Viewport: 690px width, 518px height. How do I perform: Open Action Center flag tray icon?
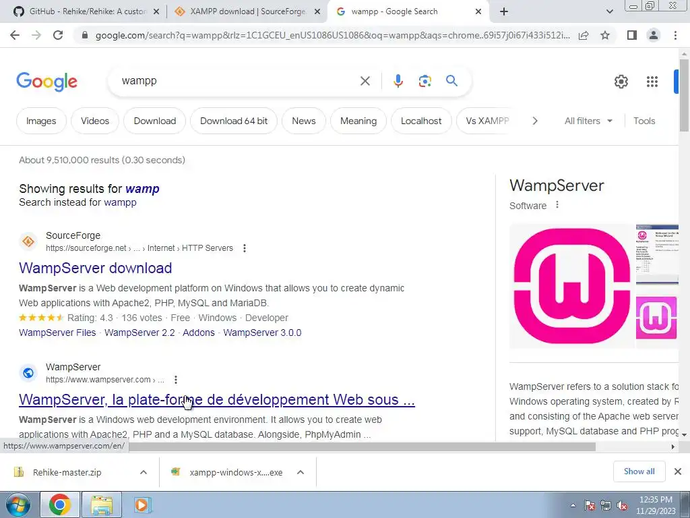[x=589, y=506]
